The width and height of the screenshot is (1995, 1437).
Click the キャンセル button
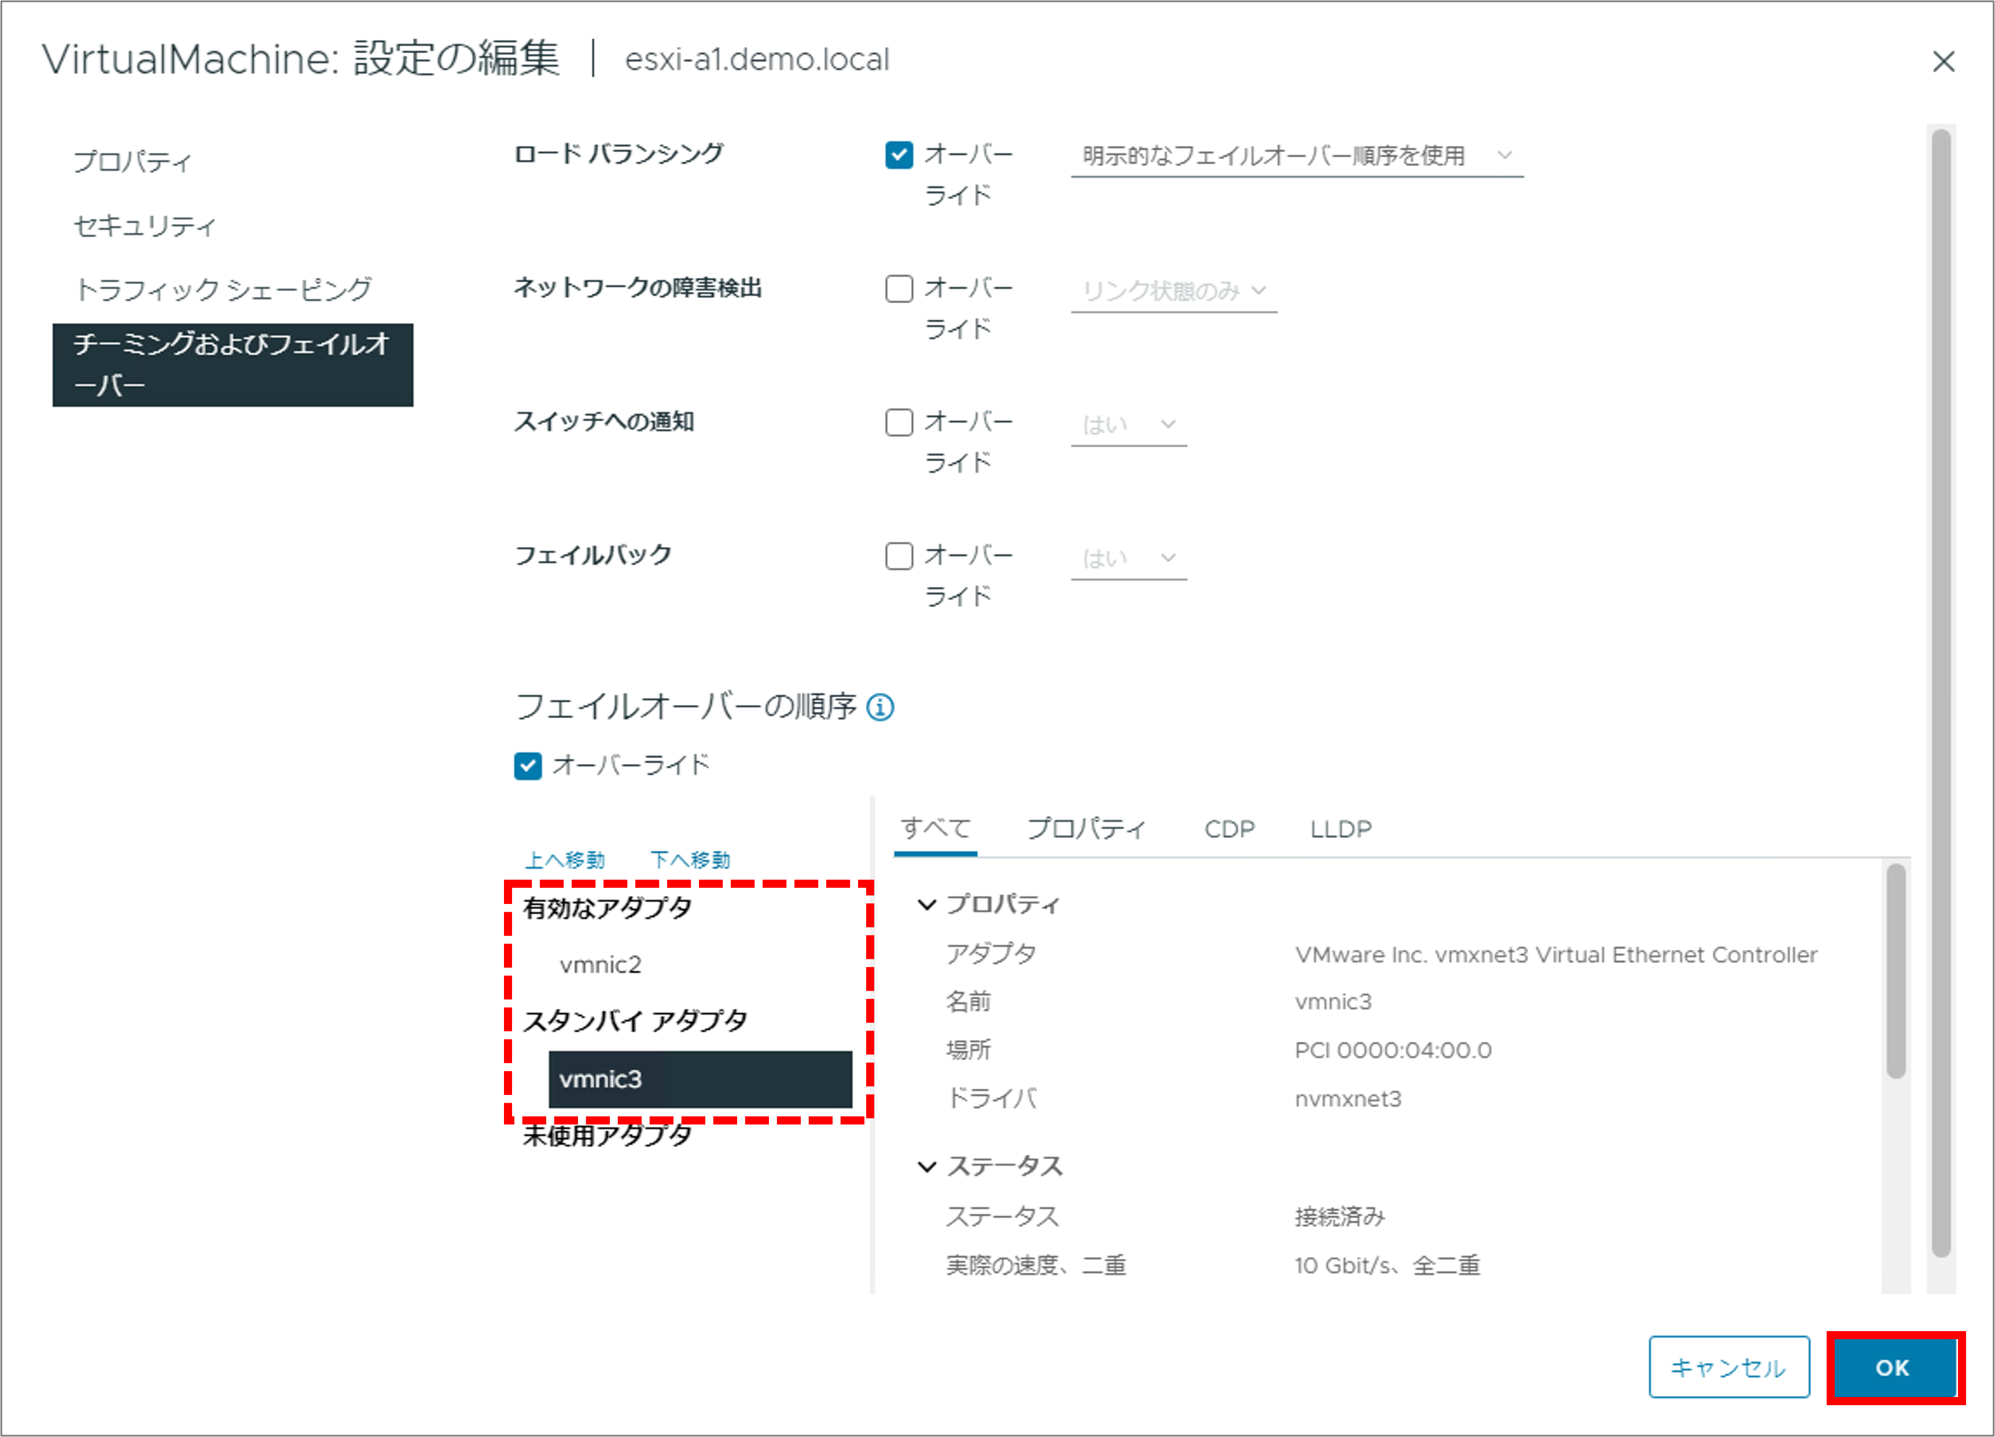[x=1728, y=1368]
